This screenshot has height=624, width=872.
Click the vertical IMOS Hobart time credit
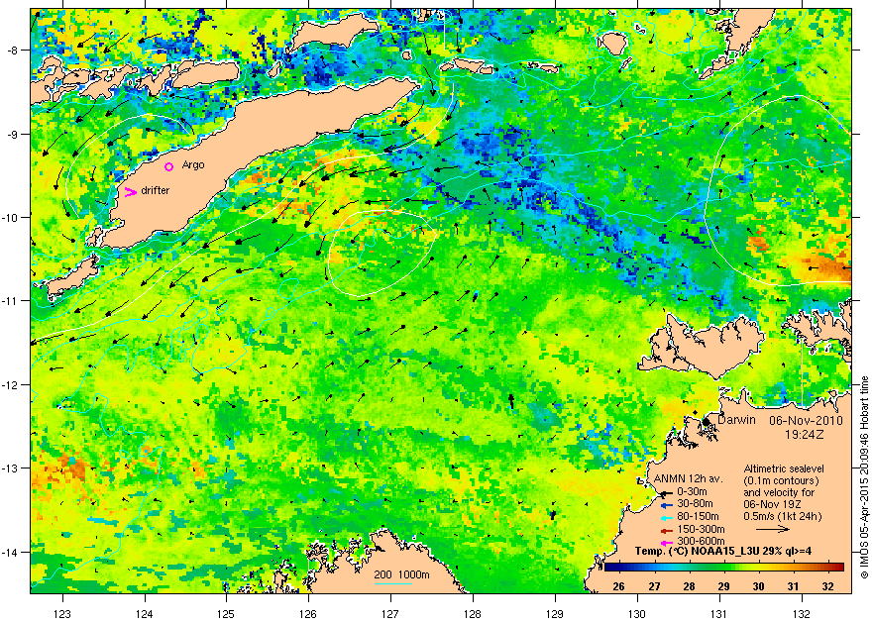pos(864,477)
